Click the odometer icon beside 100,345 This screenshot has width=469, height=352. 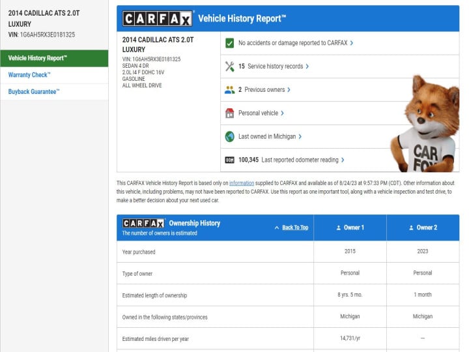click(x=229, y=160)
